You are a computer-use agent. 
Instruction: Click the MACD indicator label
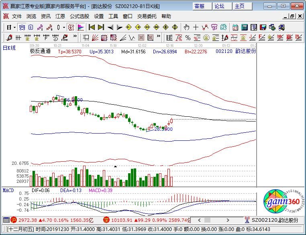8,190
